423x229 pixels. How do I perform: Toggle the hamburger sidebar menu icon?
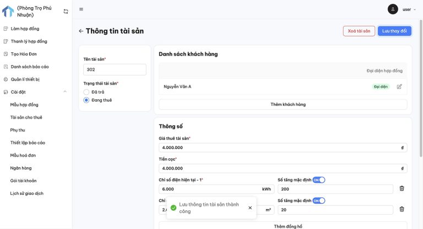[x=82, y=9]
